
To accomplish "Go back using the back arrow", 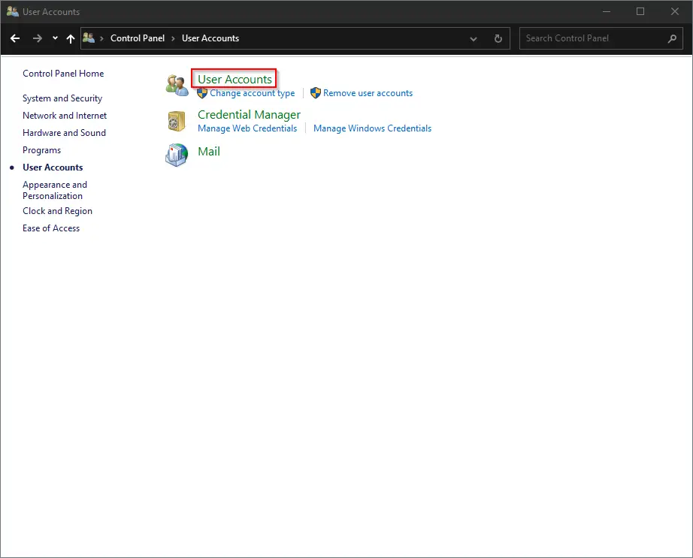I will click(x=15, y=38).
